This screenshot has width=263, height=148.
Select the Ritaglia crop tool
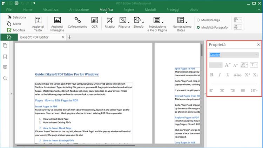coord(109,22)
